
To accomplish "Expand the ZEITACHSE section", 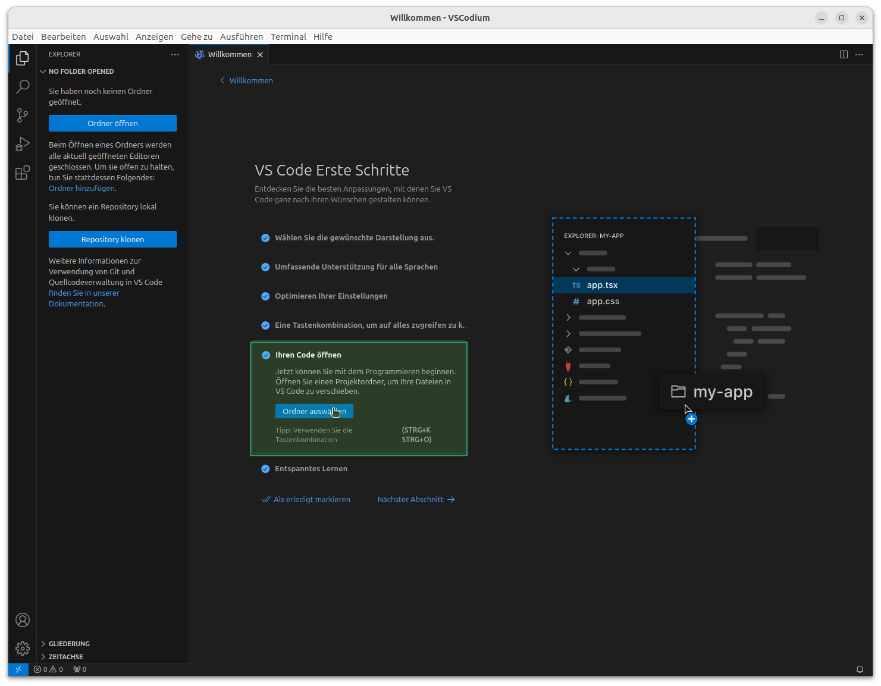I will point(65,657).
